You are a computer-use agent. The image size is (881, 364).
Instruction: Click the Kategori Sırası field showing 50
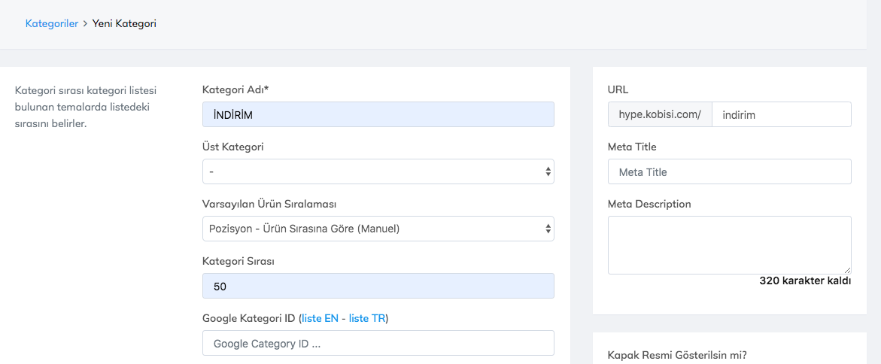coord(378,286)
